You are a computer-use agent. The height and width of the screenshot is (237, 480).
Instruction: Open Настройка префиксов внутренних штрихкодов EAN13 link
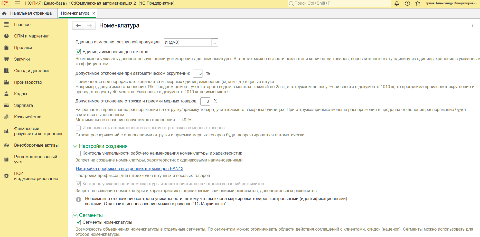coord(129,169)
